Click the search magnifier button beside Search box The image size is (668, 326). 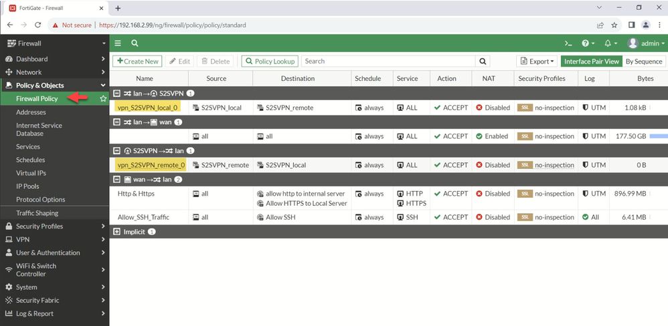click(x=483, y=61)
